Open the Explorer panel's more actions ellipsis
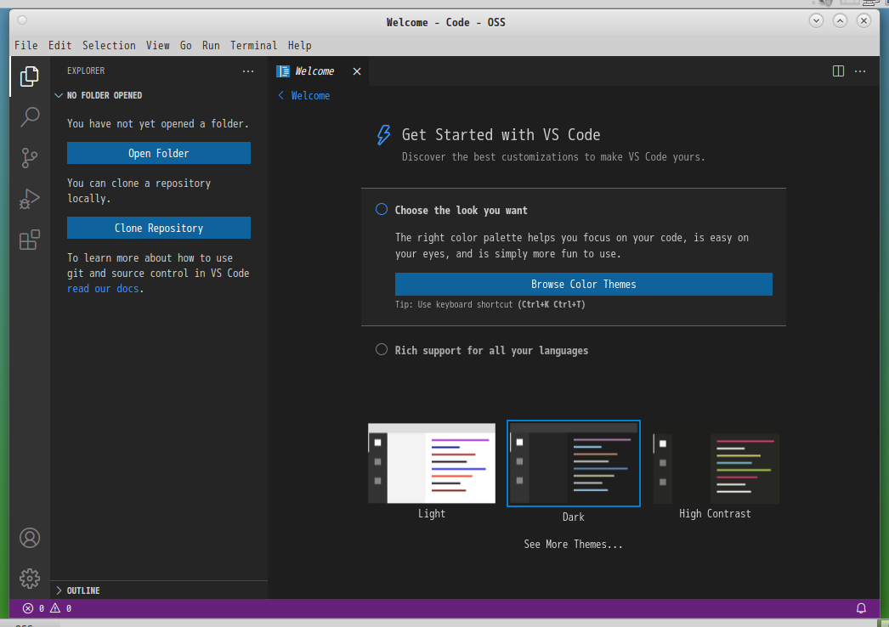 248,71
